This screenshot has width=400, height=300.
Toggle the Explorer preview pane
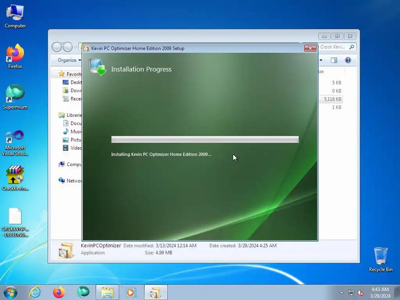(334, 60)
